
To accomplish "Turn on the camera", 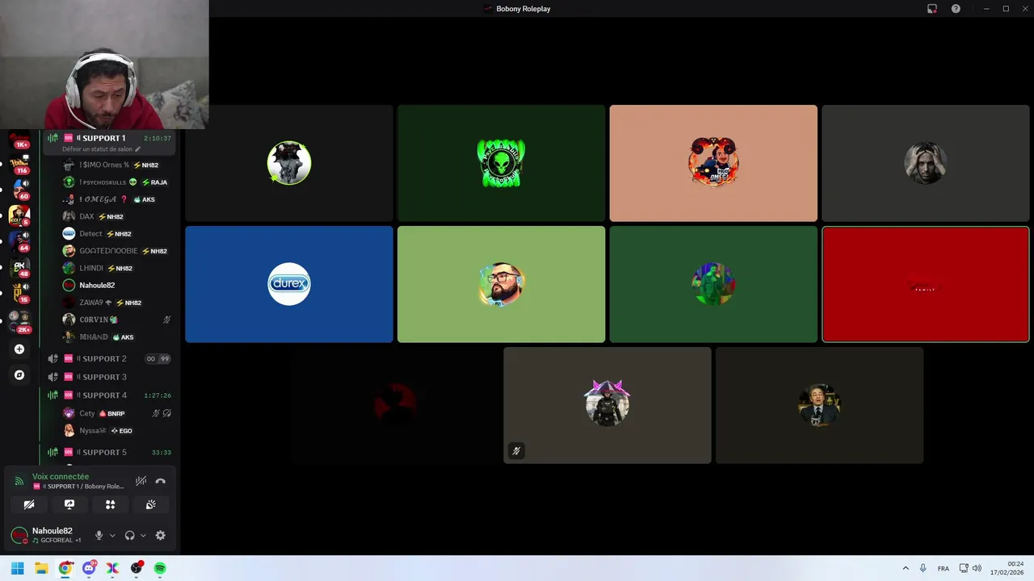I will (x=29, y=504).
